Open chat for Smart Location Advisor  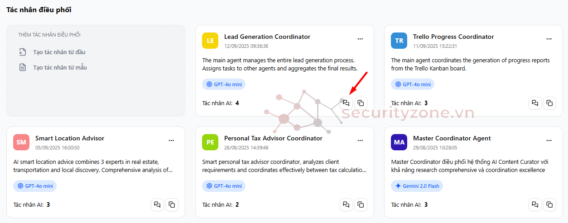(x=157, y=204)
